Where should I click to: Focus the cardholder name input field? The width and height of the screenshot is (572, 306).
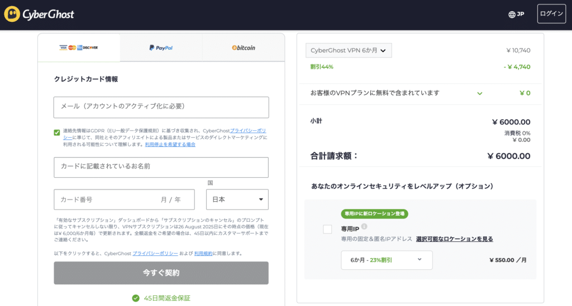pyautogui.click(x=161, y=167)
